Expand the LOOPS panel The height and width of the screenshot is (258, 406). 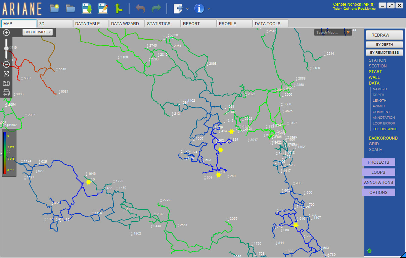tap(378, 172)
